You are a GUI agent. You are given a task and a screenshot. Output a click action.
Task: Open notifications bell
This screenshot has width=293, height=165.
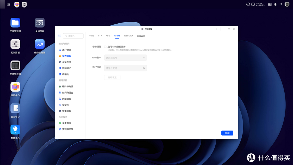(x=275, y=4)
